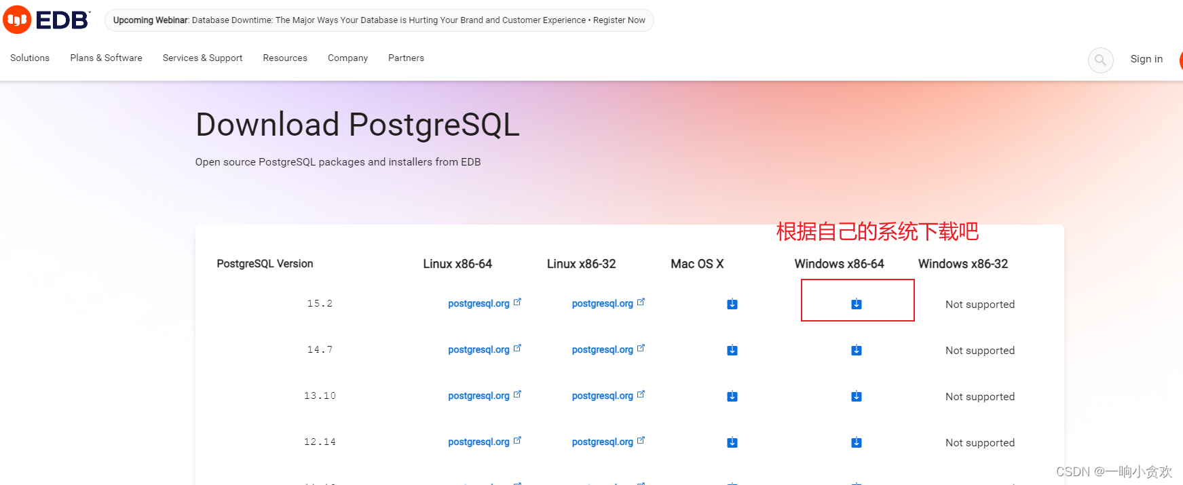Click version number 12.14
The height and width of the screenshot is (485, 1183).
pos(320,442)
